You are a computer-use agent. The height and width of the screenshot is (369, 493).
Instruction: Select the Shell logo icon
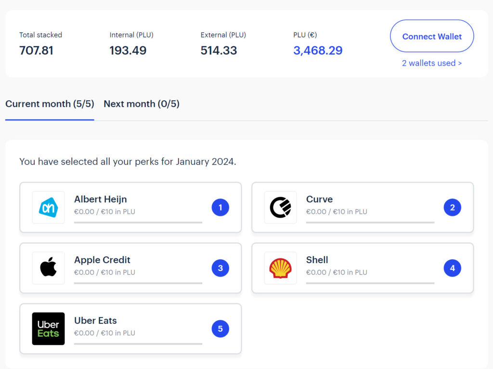click(280, 268)
